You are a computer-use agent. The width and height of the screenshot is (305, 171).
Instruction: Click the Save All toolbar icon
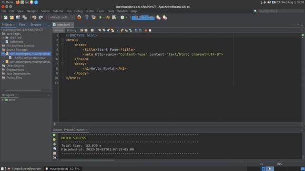(24, 18)
